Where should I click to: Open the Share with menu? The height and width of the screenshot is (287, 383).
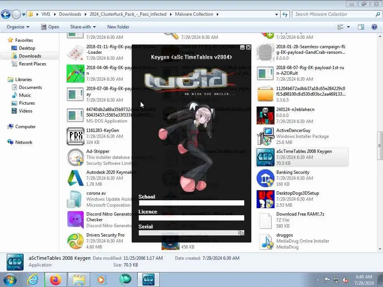[83, 27]
